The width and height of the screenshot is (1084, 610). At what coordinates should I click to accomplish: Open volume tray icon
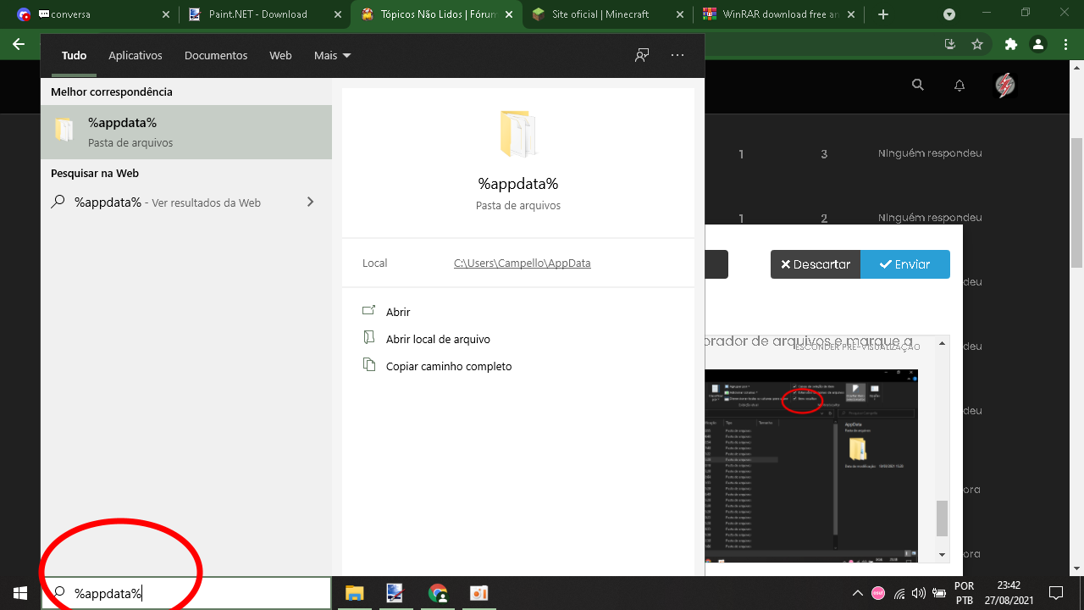click(919, 593)
